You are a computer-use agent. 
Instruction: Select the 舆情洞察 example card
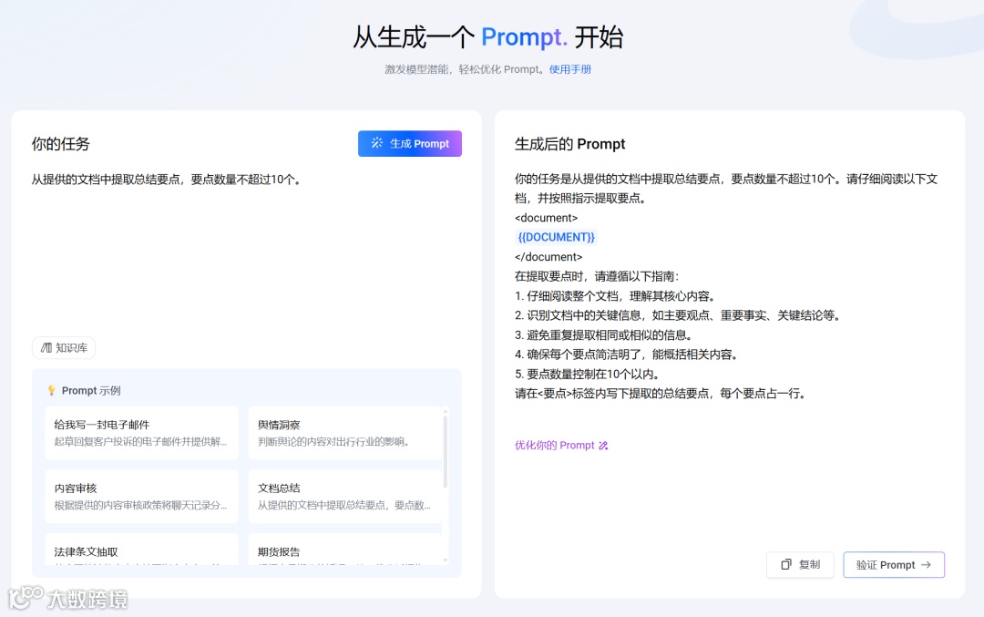coord(345,433)
